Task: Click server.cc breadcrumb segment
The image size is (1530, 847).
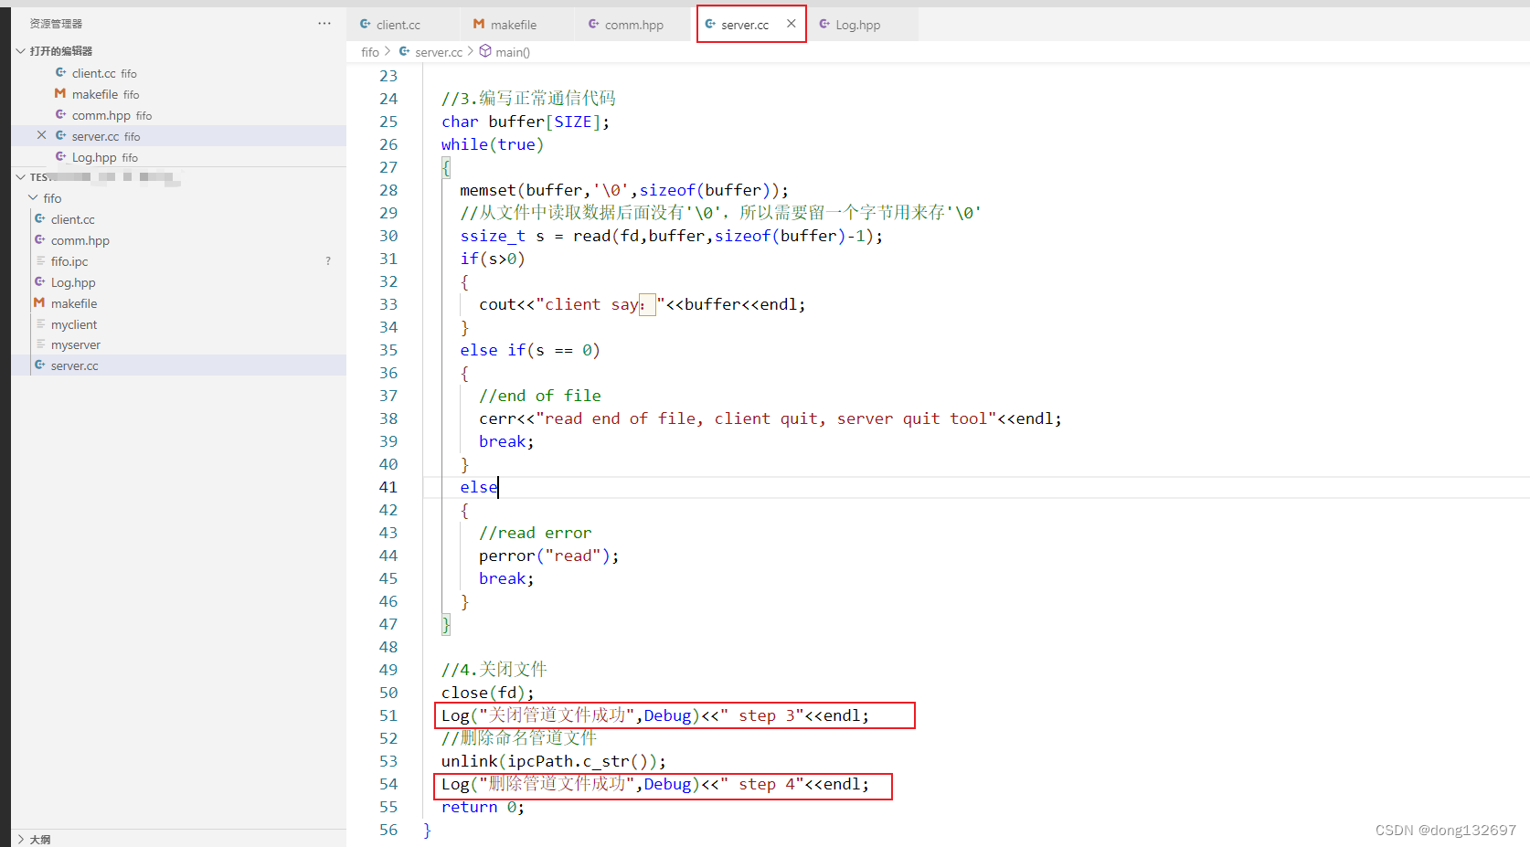Action: click(x=439, y=52)
